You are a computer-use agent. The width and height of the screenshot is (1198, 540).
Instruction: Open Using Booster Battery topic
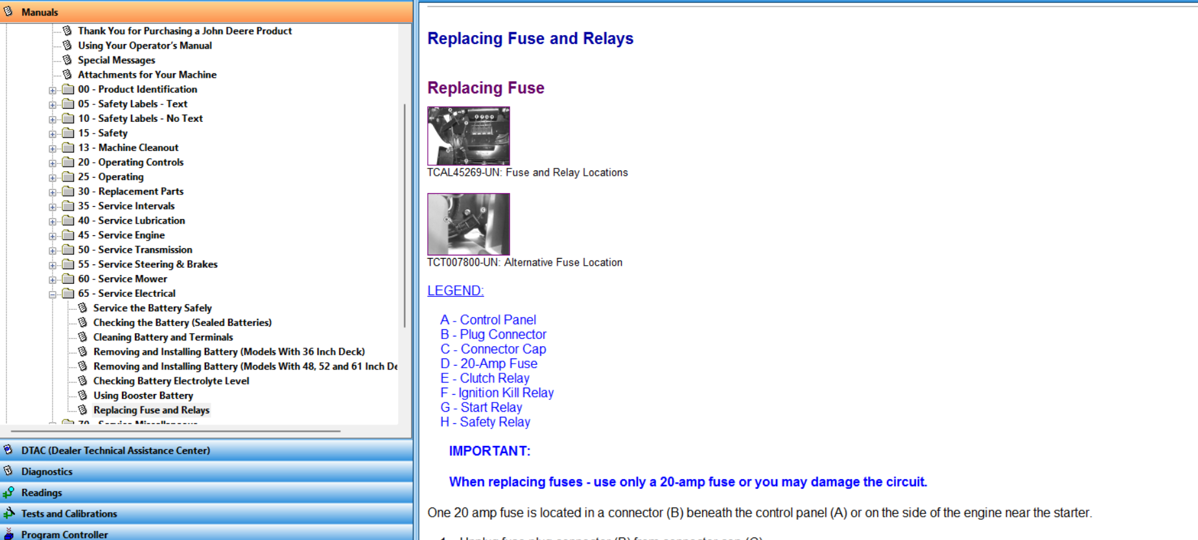(x=143, y=395)
